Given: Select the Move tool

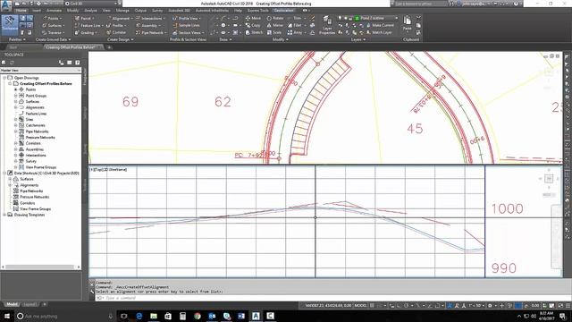Looking at the screenshot, I should pos(253,18).
